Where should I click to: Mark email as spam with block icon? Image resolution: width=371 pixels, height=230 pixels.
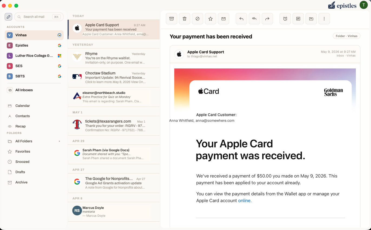(198, 19)
